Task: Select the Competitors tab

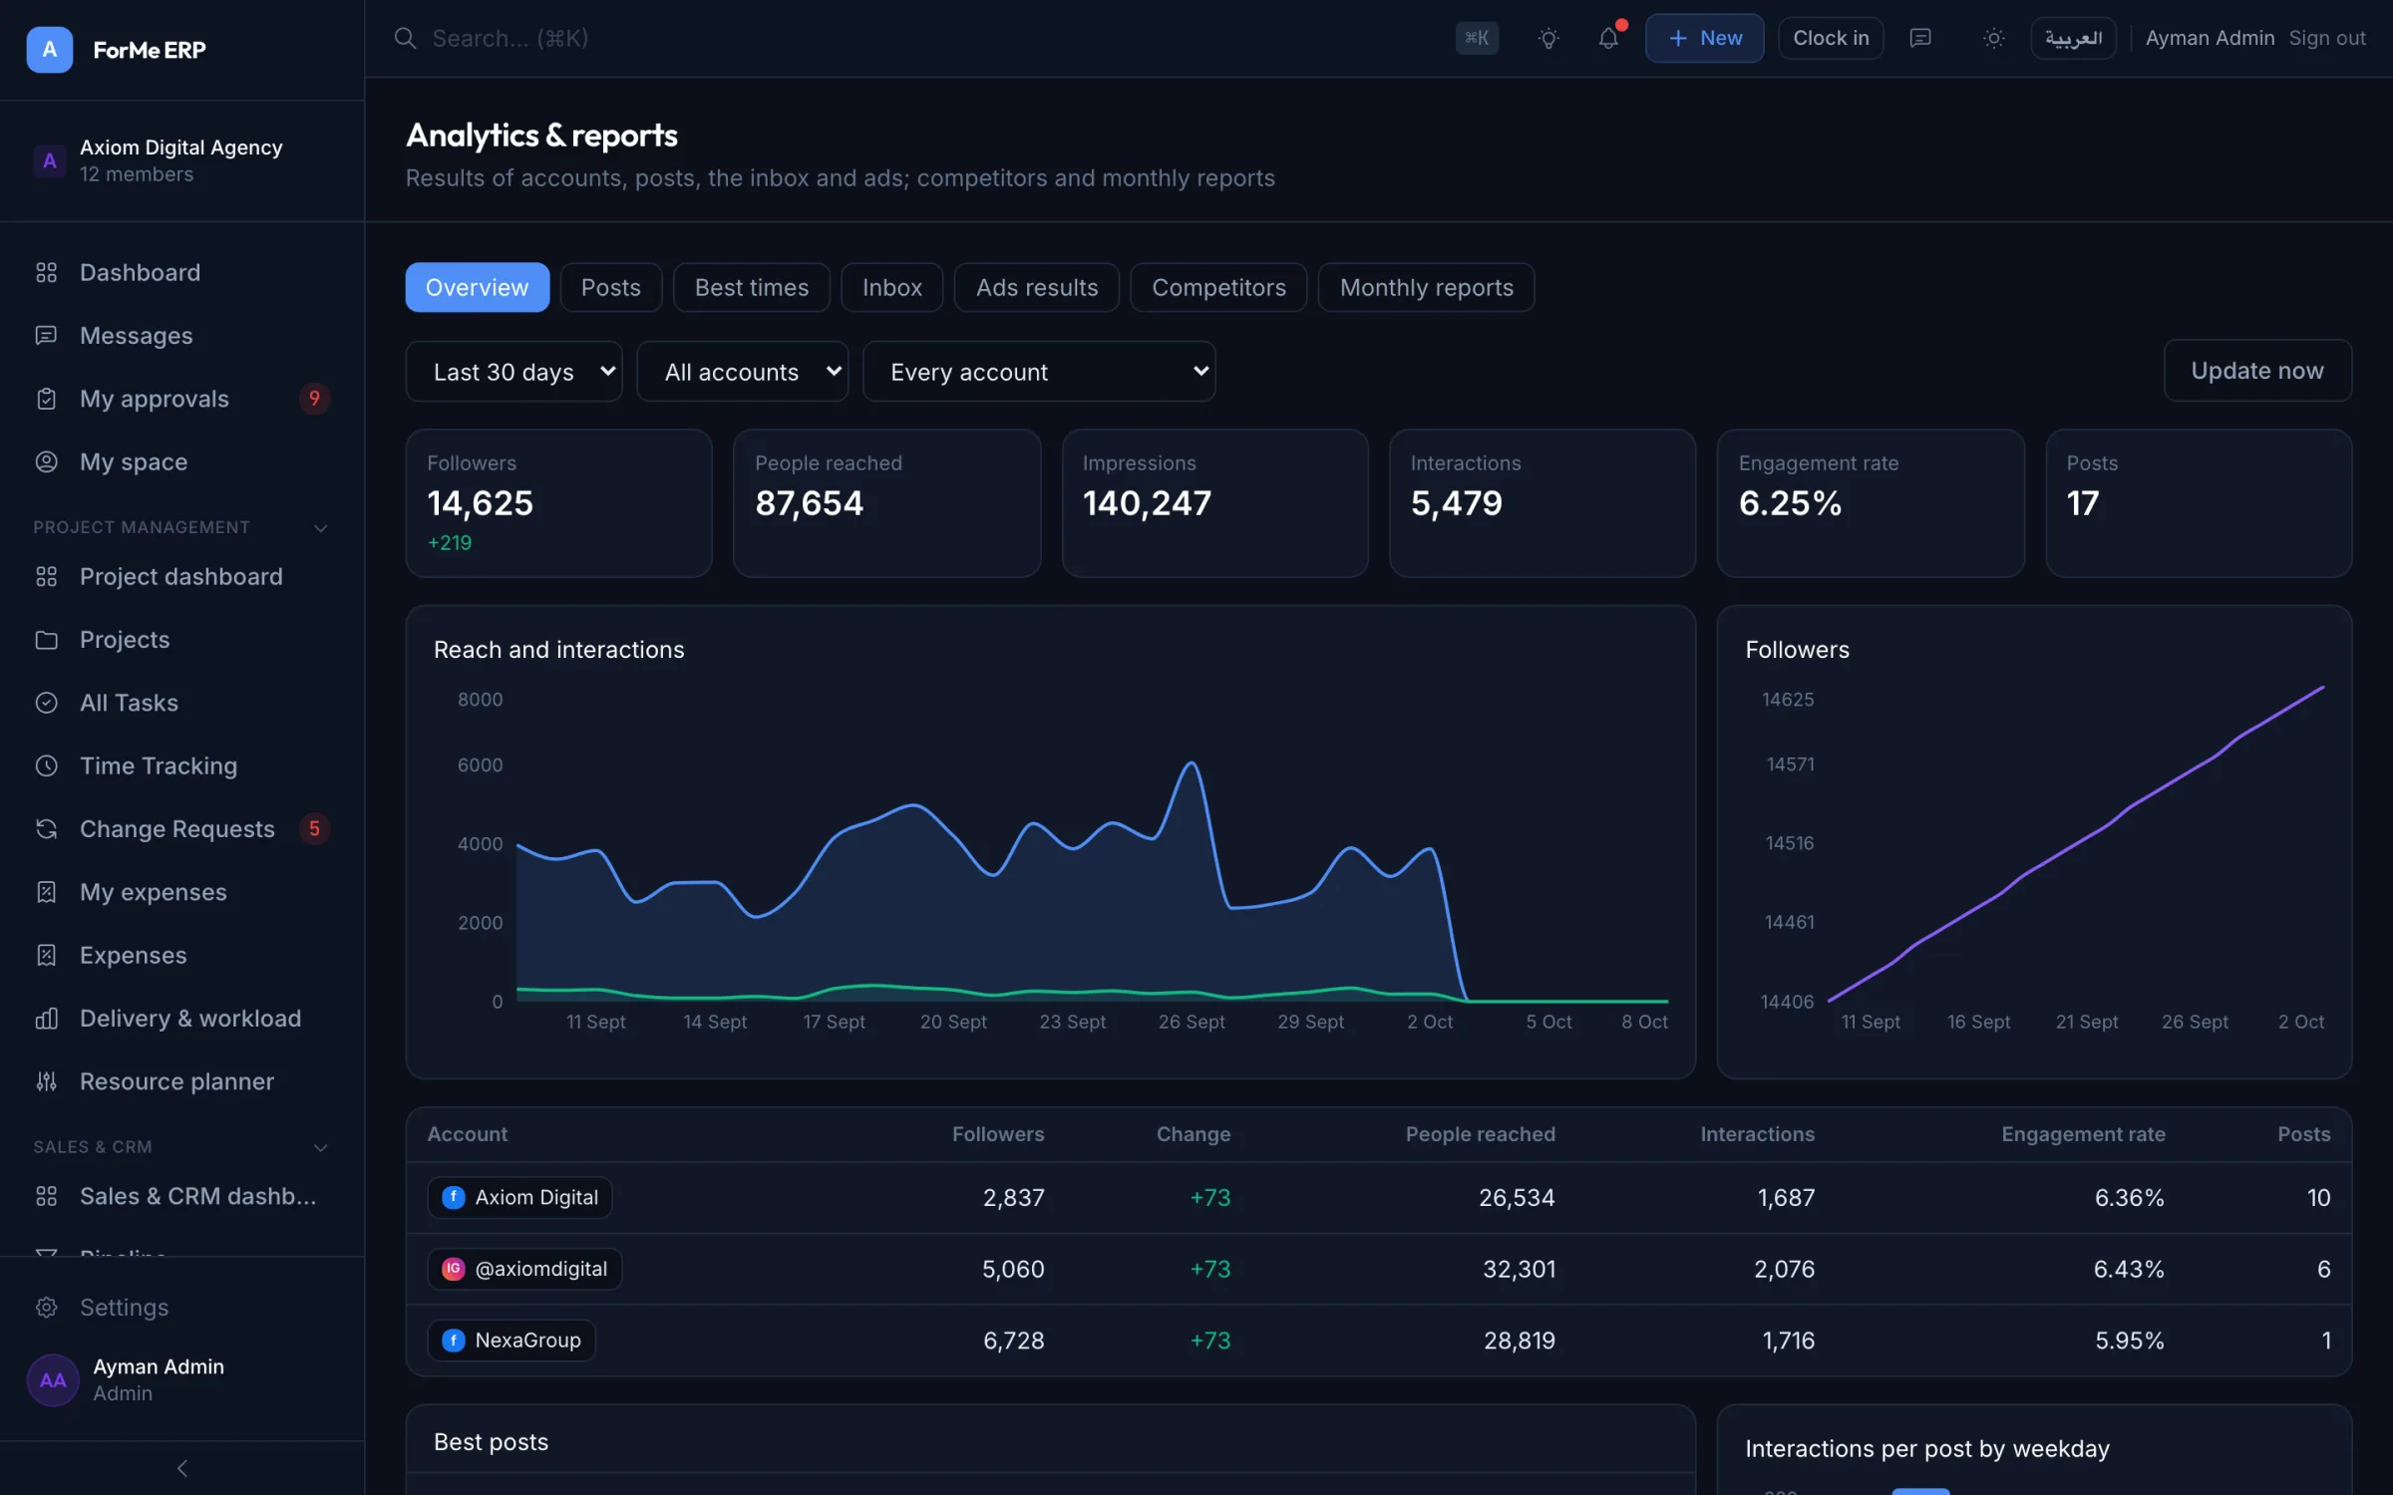Action: coord(1218,287)
